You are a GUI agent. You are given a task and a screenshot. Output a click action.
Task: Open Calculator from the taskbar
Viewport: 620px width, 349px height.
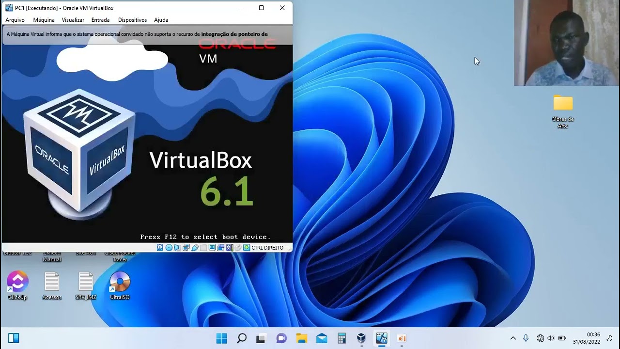tap(341, 338)
